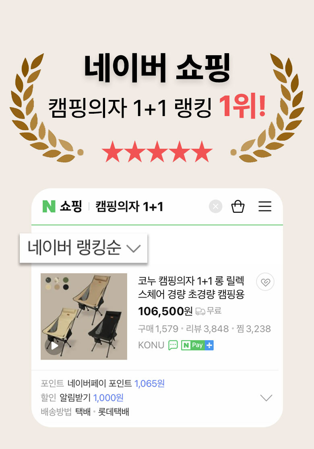314x449 pixels.
Task: Click the N Pay plus badge
Action: 197,345
